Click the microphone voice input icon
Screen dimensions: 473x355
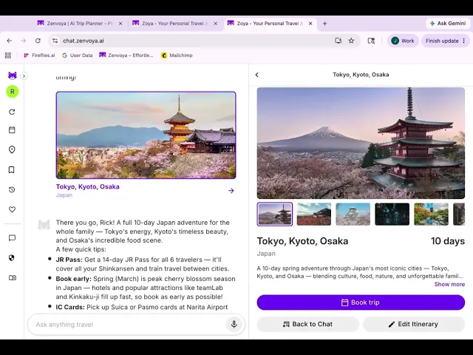[x=234, y=324]
